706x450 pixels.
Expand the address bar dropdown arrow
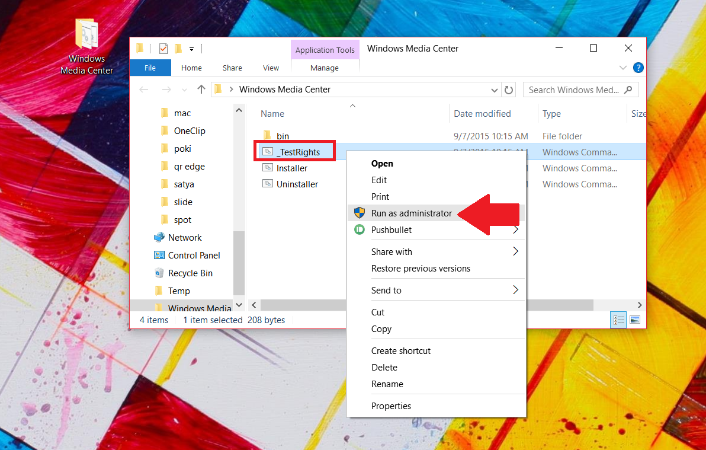point(495,90)
